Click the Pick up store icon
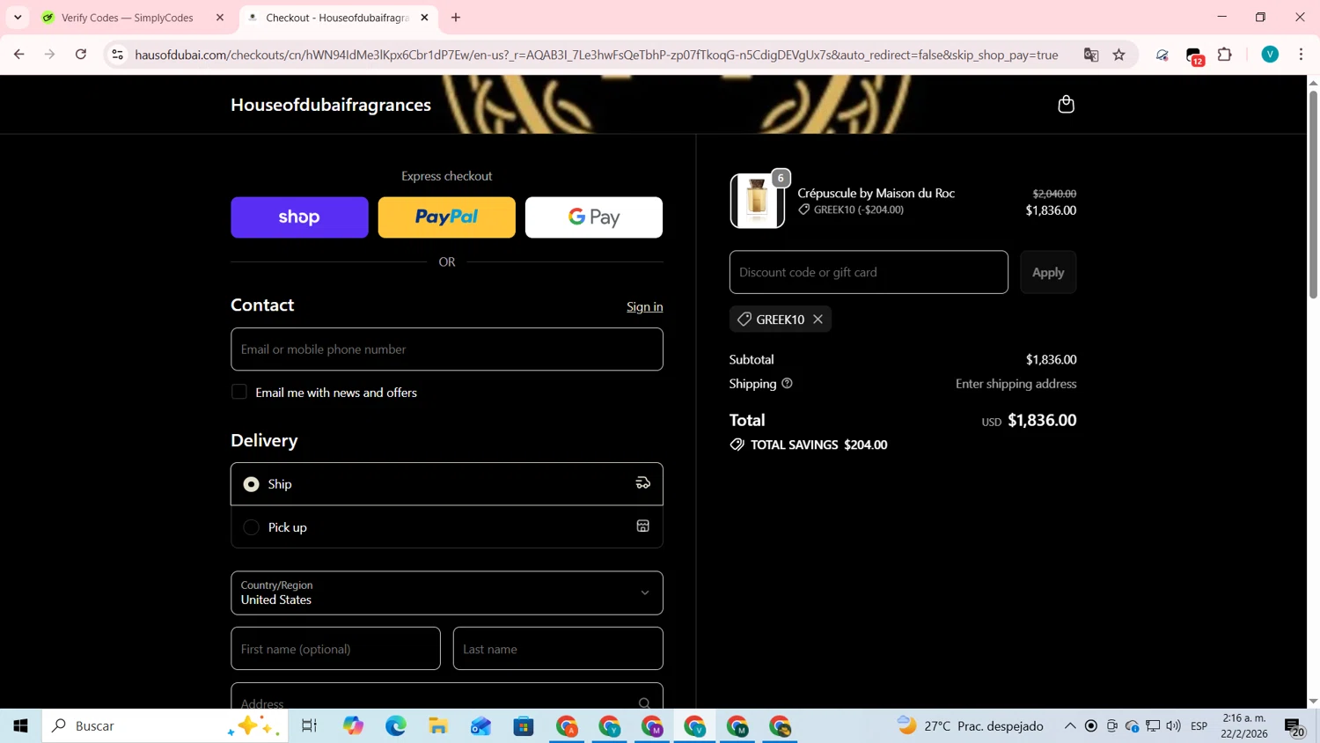The width and height of the screenshot is (1320, 743). pyautogui.click(x=643, y=526)
